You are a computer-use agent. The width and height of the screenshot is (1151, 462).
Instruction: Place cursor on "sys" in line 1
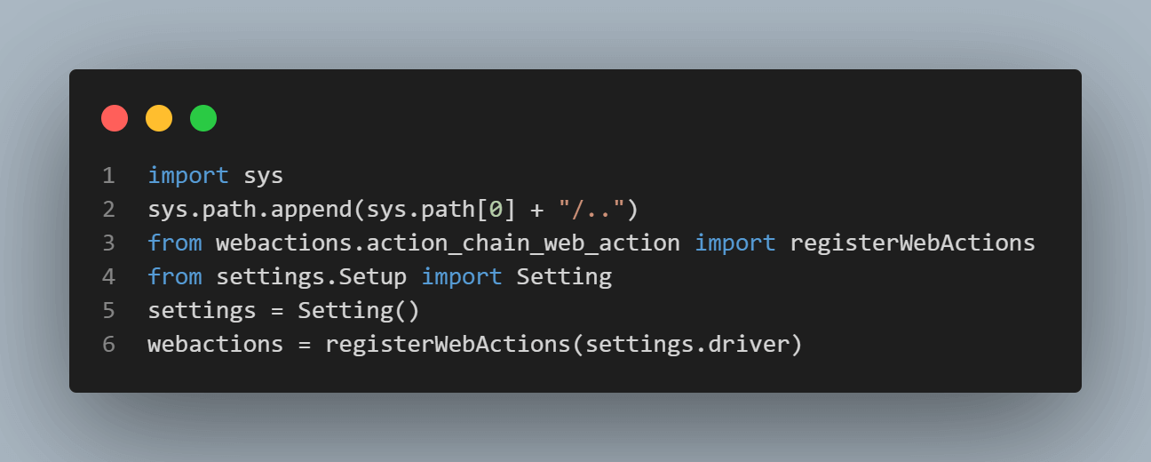tap(264, 176)
